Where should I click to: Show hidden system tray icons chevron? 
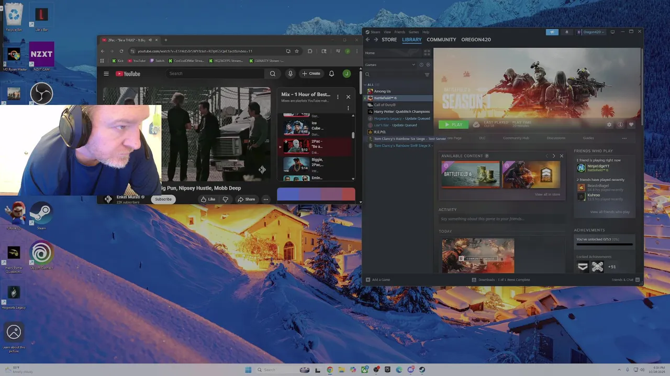point(619,370)
